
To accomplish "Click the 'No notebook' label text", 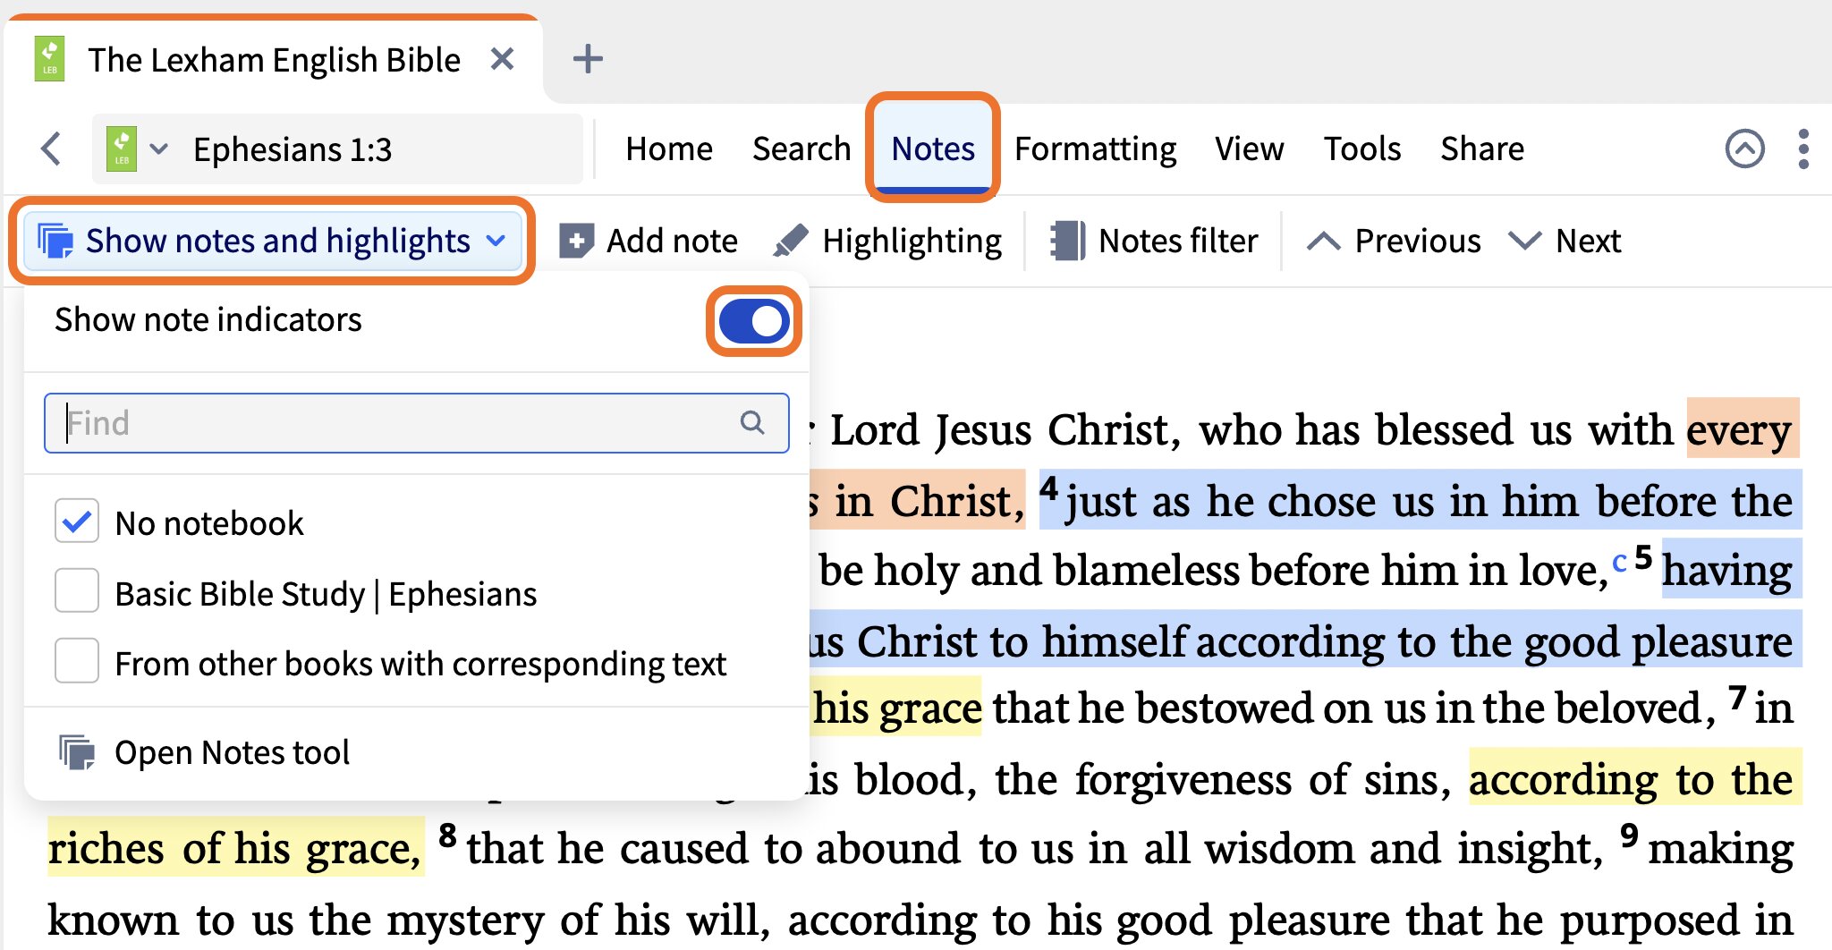I will click(209, 523).
